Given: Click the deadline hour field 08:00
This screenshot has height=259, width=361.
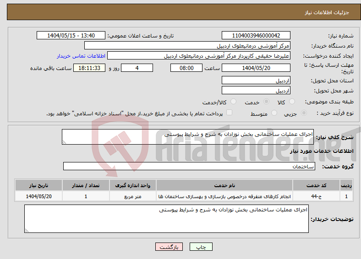Looking at the screenshot, I should pyautogui.click(x=186, y=68).
